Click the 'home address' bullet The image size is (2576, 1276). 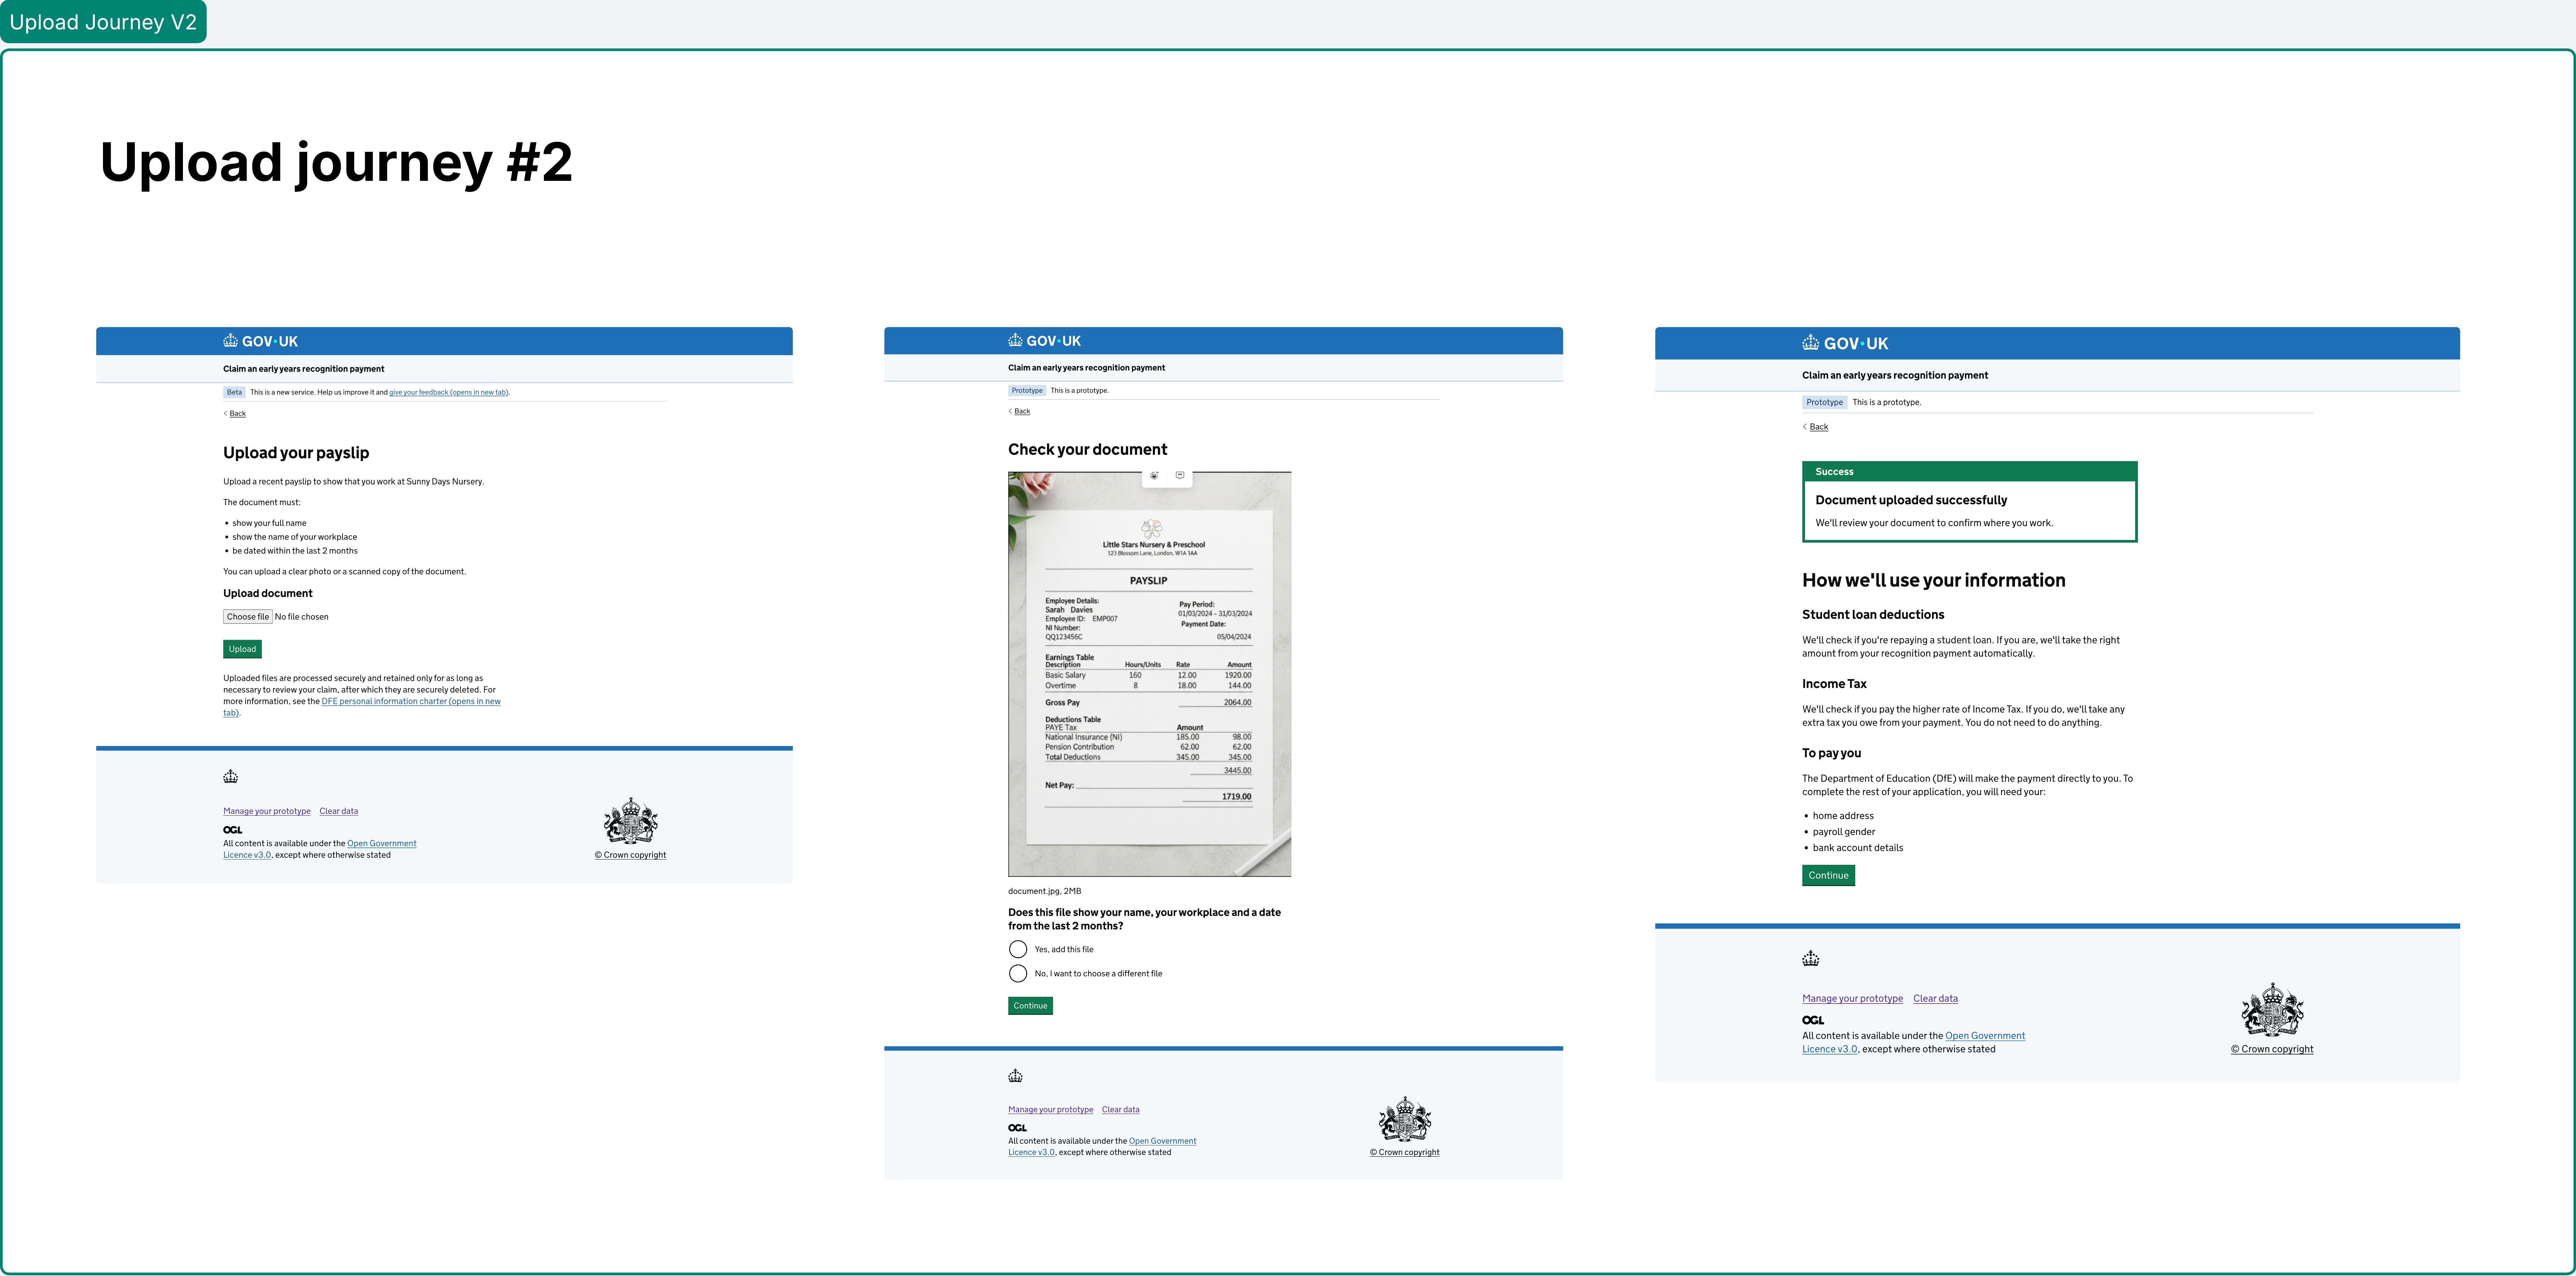click(x=1842, y=816)
